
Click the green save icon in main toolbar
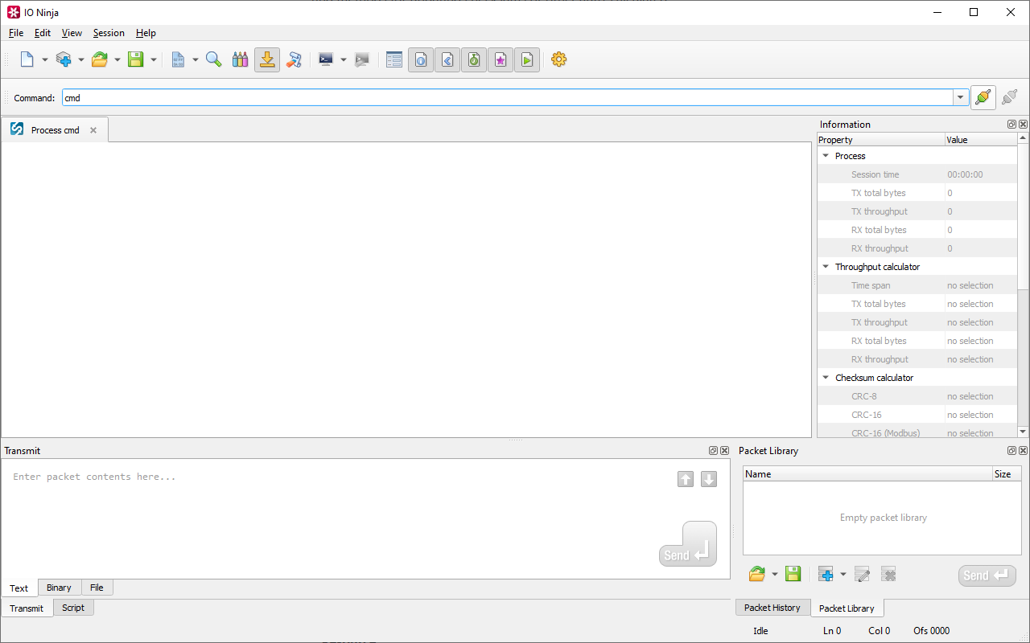[136, 59]
